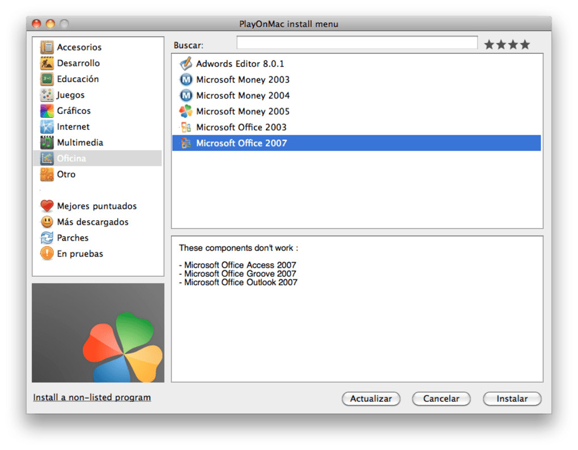Click the Oficina chart icon
The width and height of the screenshot is (578, 450).
tap(47, 158)
